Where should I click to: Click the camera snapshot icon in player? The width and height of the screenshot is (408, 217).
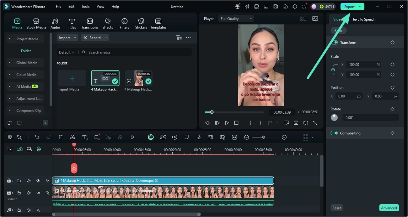296,123
